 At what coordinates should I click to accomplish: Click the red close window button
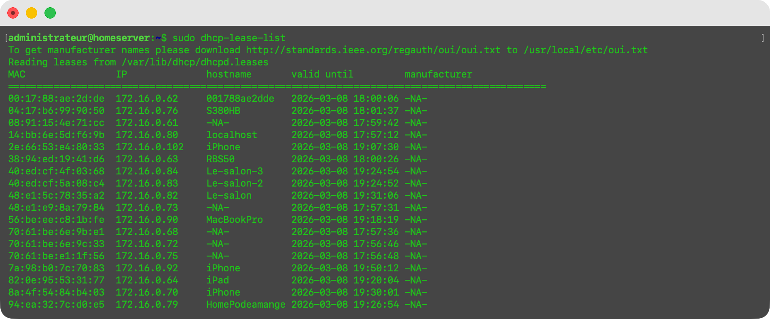point(13,13)
